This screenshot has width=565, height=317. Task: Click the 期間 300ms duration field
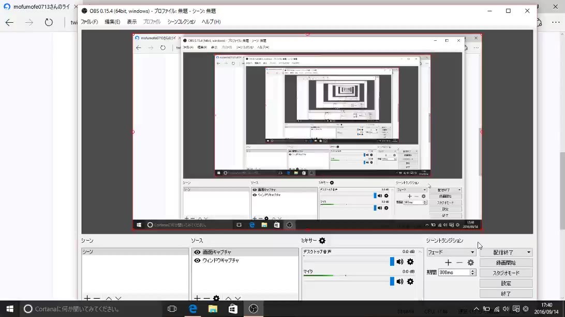click(454, 273)
